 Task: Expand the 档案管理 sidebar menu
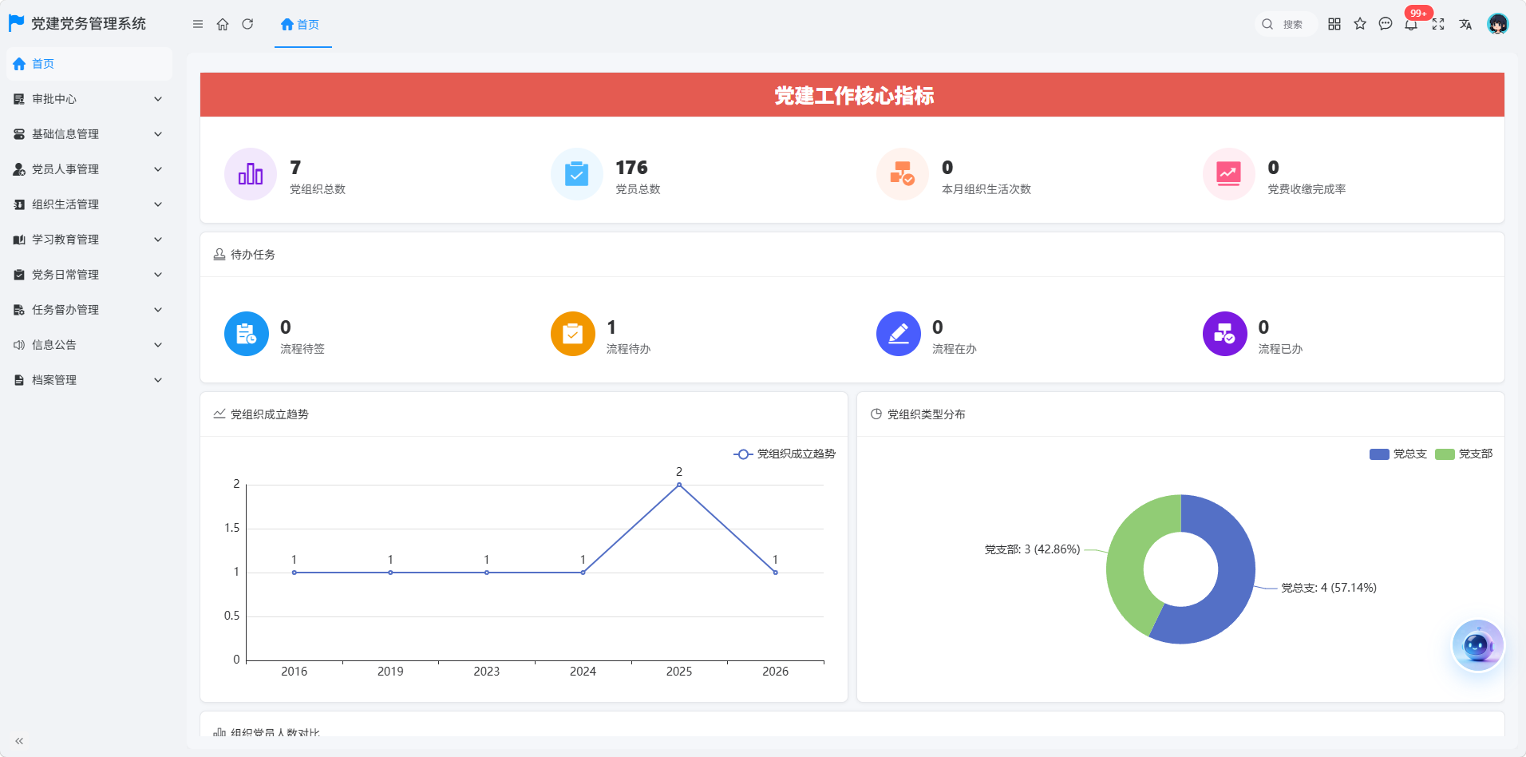pyautogui.click(x=89, y=380)
